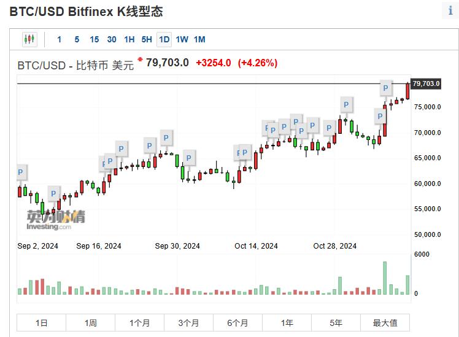Viewport: 459px width, 337px height.
Task: Click the info icon at top right
Action: coord(450,11)
